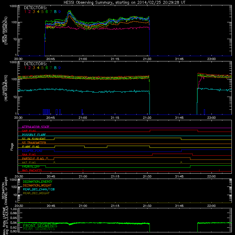Click cyan detector 8 in front segments legend
235x235 pixels.
pyautogui.click(x=55, y=12)
